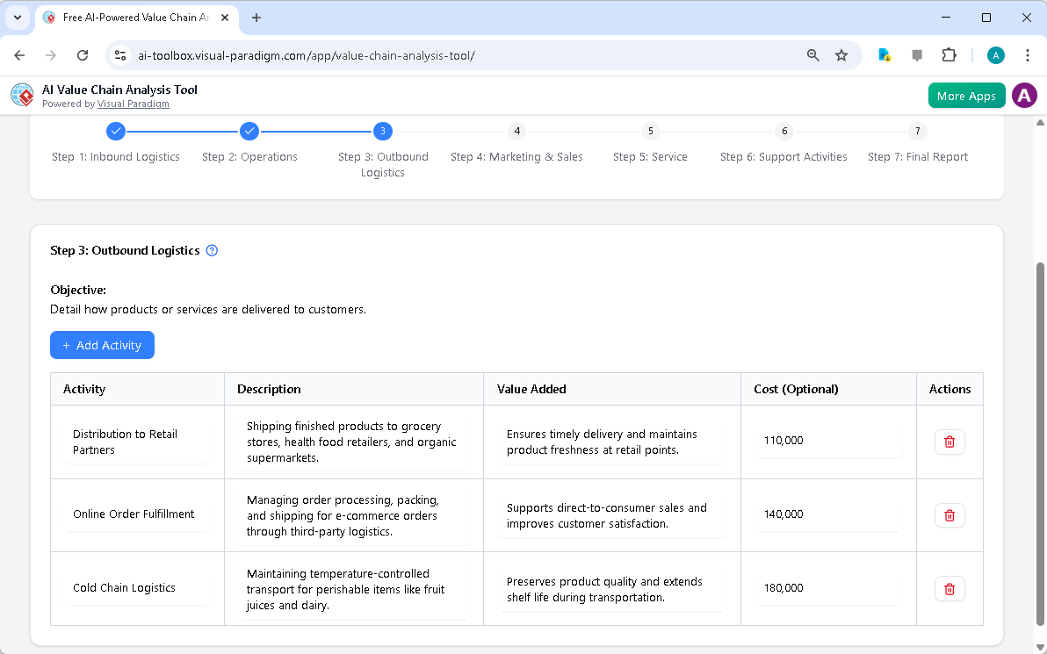Open the More Apps button
1047x654 pixels.
pyautogui.click(x=966, y=95)
